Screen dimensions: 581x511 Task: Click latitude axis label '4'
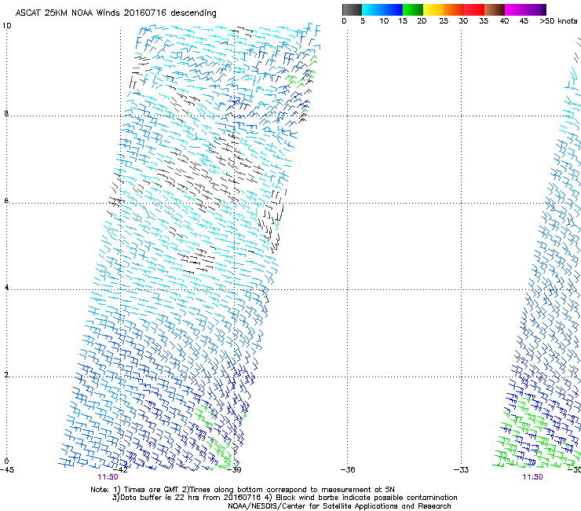tap(6, 288)
